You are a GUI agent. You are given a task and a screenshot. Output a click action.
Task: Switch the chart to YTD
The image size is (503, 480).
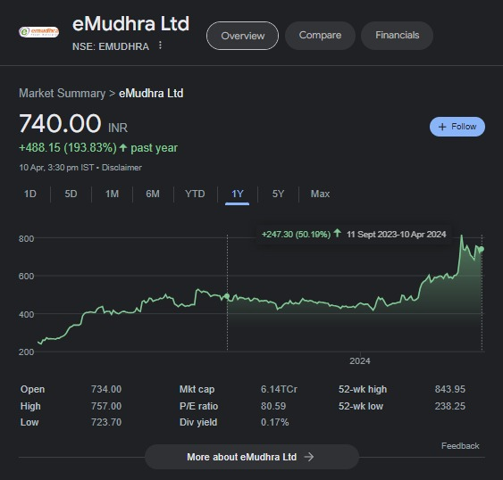(x=195, y=194)
